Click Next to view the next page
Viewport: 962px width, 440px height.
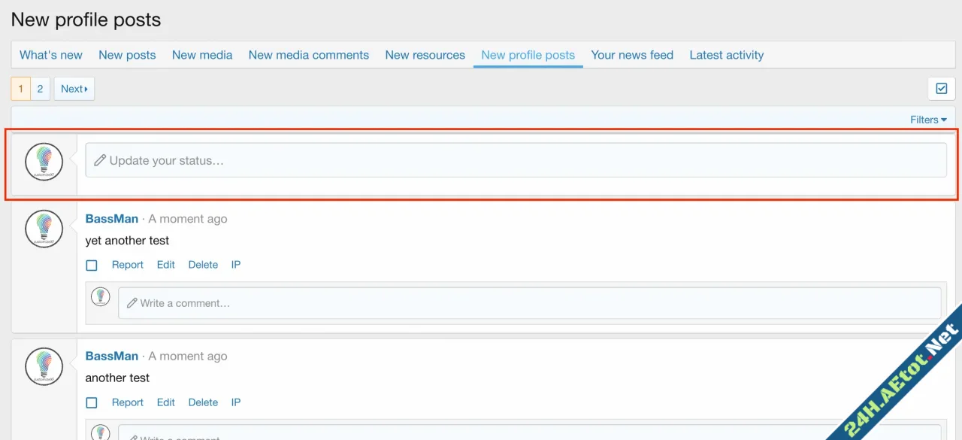click(x=74, y=88)
